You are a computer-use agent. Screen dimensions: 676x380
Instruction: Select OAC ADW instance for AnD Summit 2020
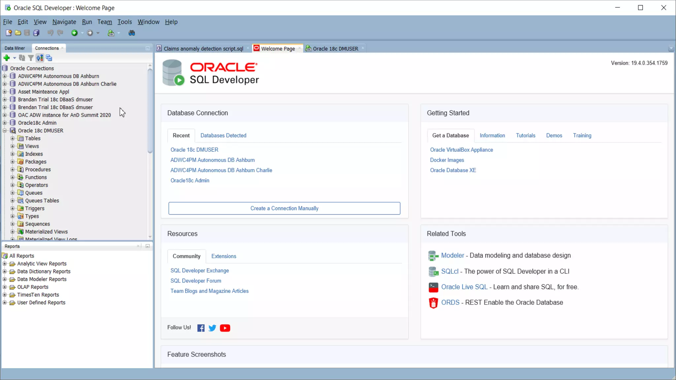click(x=64, y=115)
